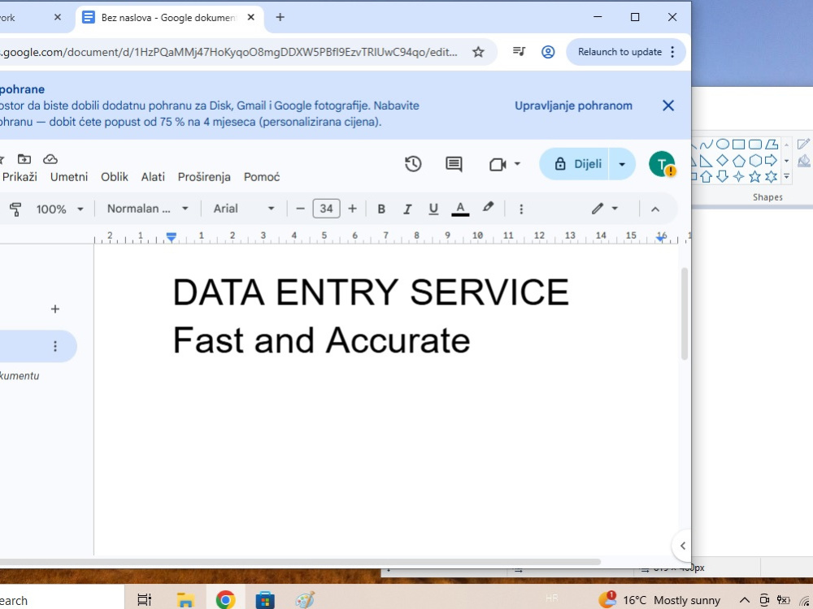The image size is (813, 609).
Task: Click the horizontal scrollbar below the document
Action: click(300, 562)
